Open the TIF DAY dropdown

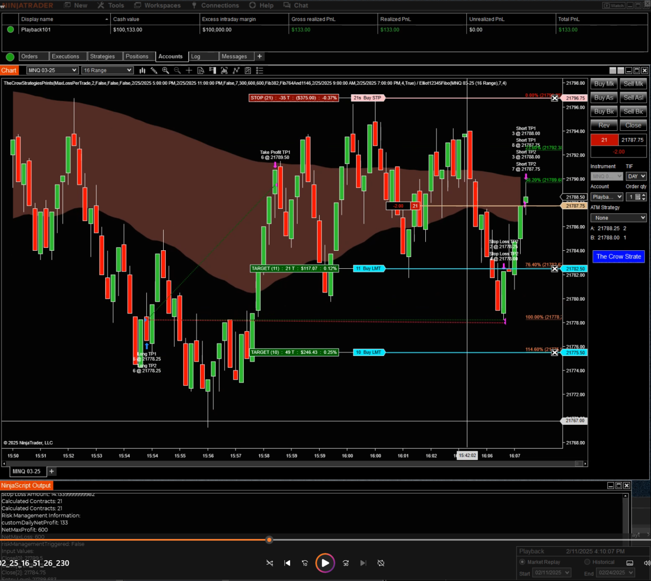click(x=636, y=177)
